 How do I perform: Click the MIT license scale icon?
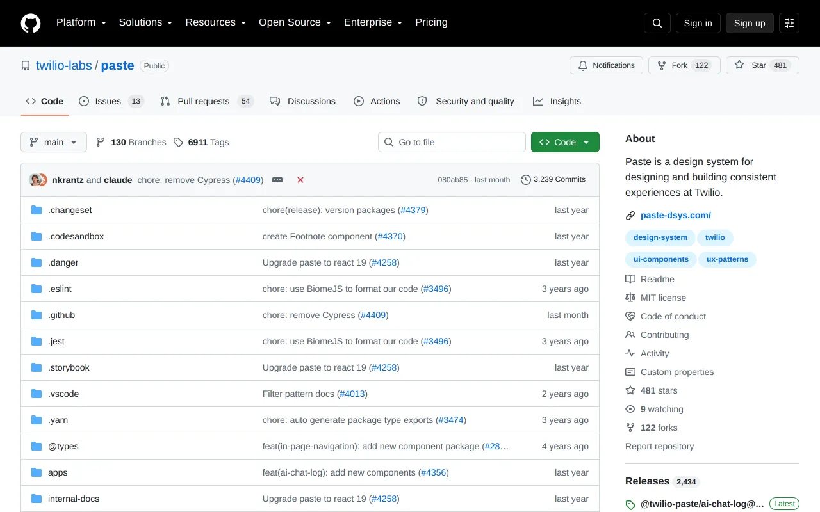tap(630, 298)
